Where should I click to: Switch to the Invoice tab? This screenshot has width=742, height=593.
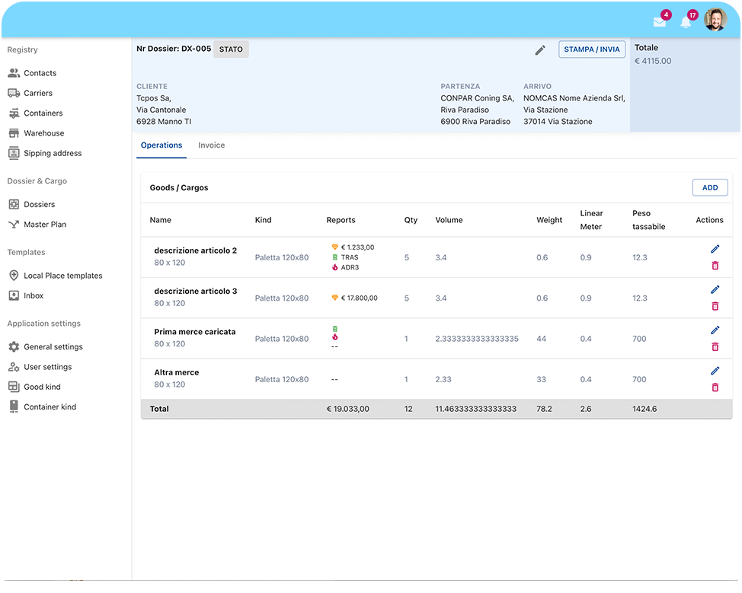(212, 145)
